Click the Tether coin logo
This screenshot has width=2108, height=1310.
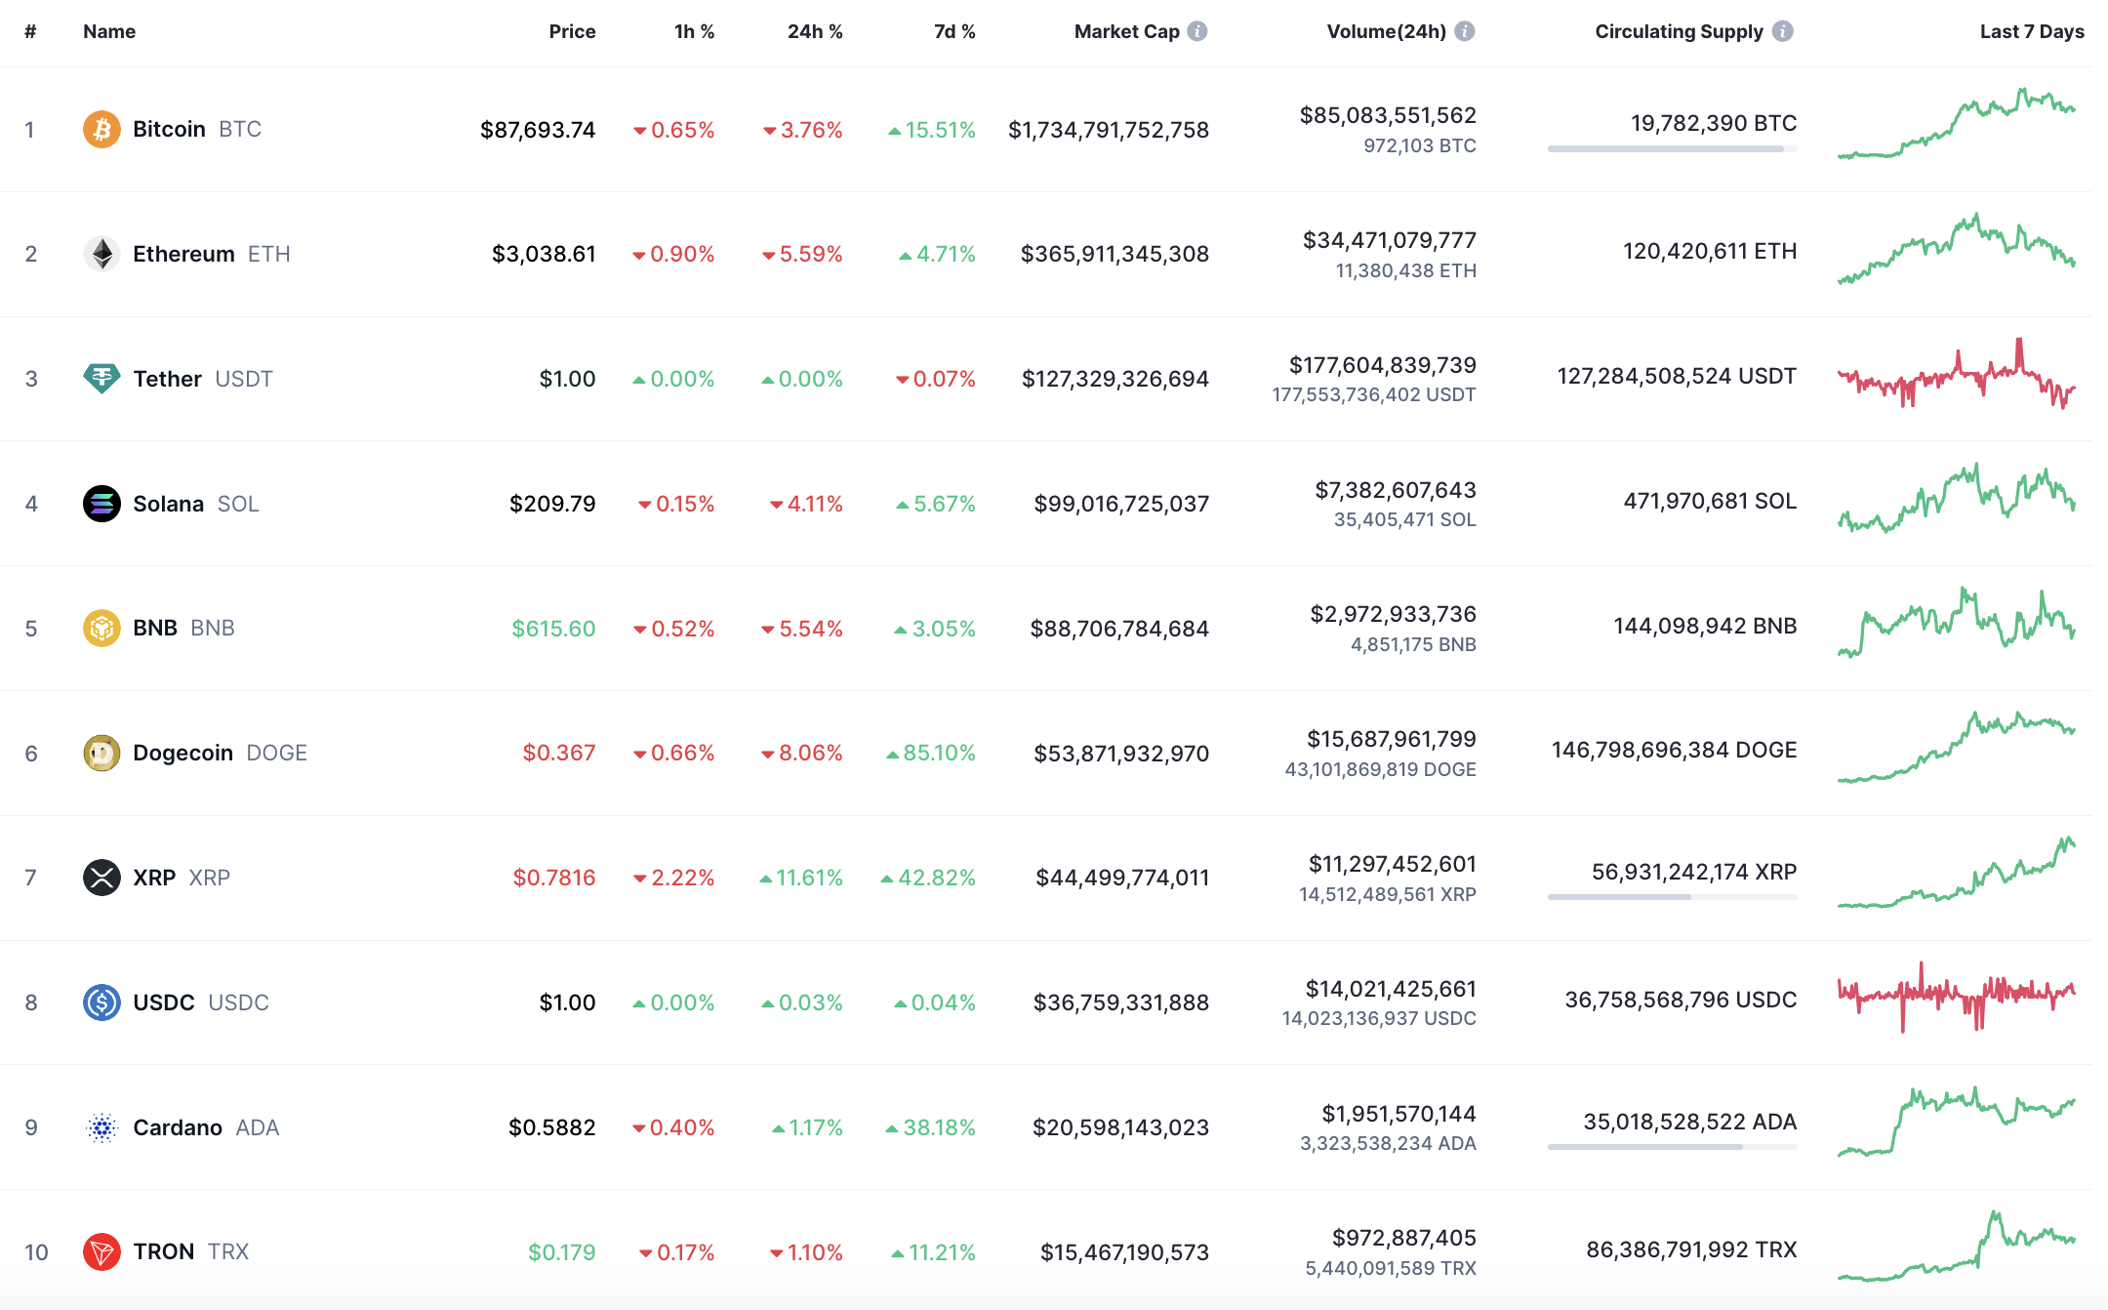click(101, 379)
